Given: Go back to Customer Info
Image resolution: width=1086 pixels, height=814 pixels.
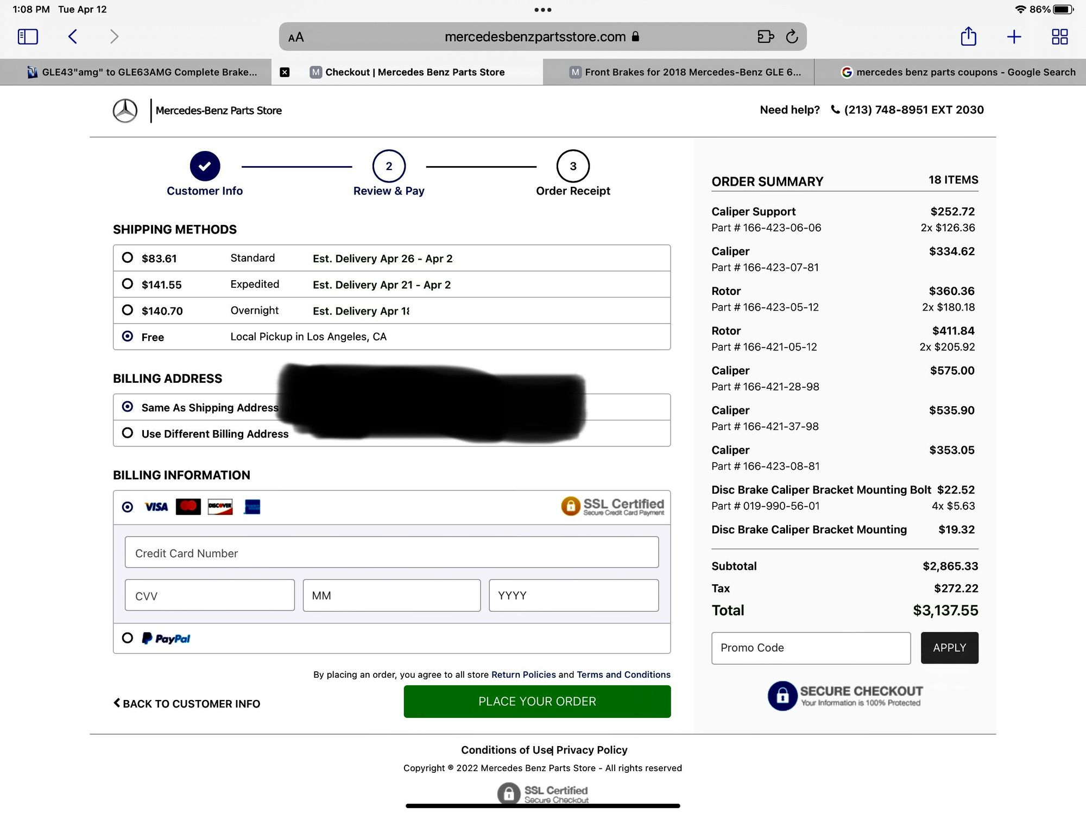Looking at the screenshot, I should pos(187,704).
